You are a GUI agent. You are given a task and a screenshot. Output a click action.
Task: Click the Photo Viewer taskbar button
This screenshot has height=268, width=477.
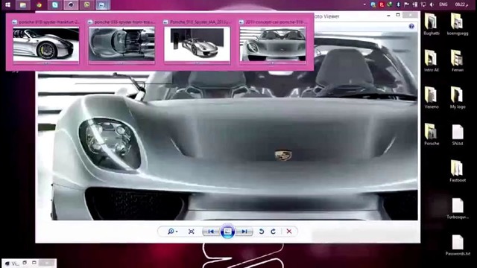pos(103,4)
